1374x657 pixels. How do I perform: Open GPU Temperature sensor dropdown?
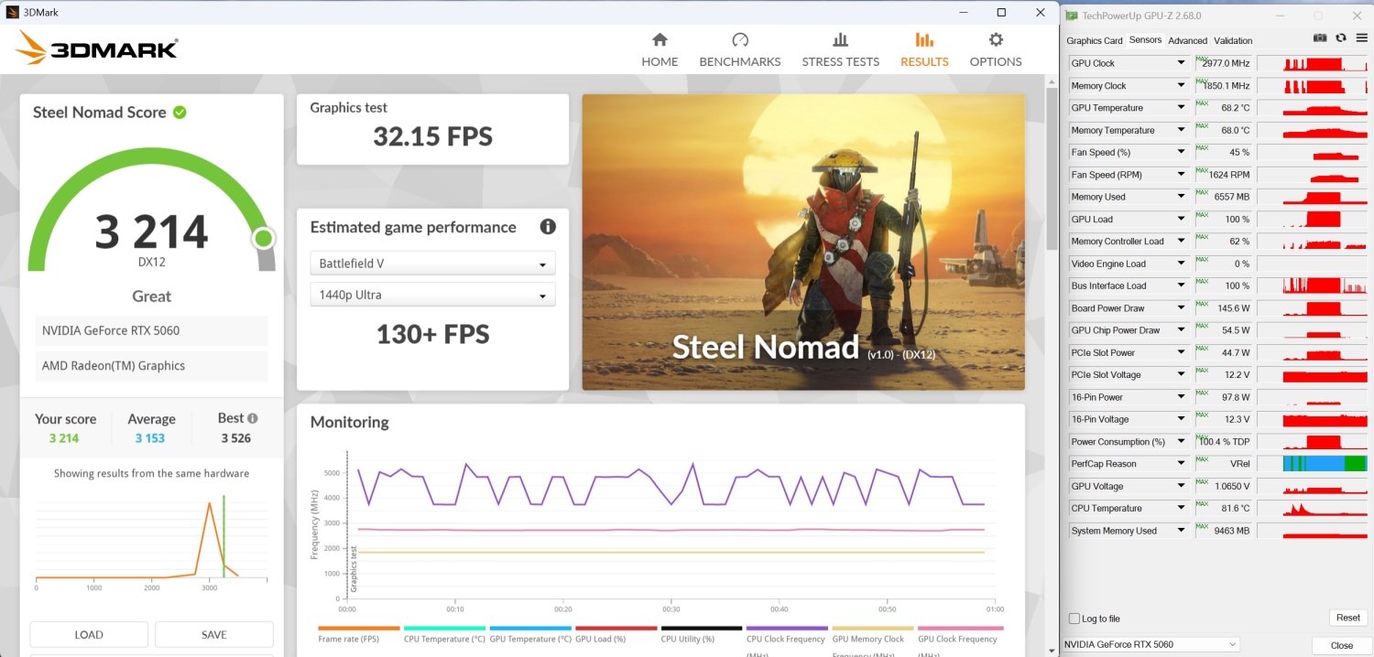1182,108
